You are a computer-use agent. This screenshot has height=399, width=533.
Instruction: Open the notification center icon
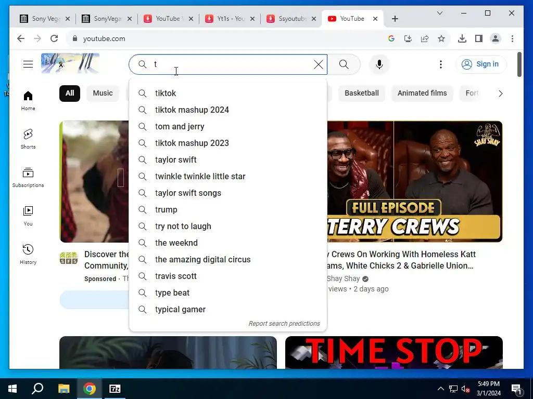pos(516,389)
